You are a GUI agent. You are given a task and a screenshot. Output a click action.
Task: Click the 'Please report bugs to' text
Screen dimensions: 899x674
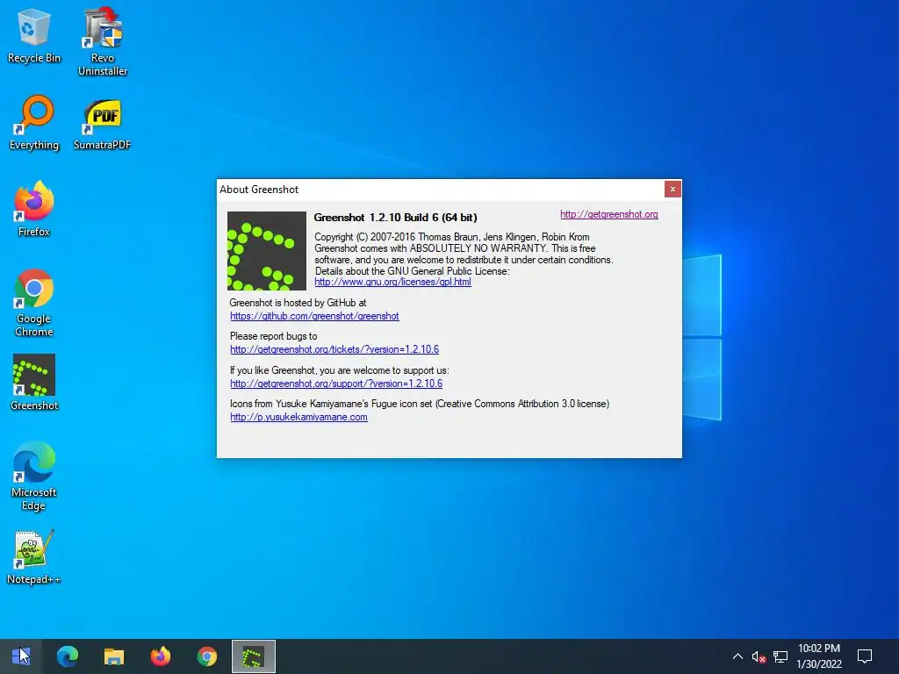click(274, 336)
